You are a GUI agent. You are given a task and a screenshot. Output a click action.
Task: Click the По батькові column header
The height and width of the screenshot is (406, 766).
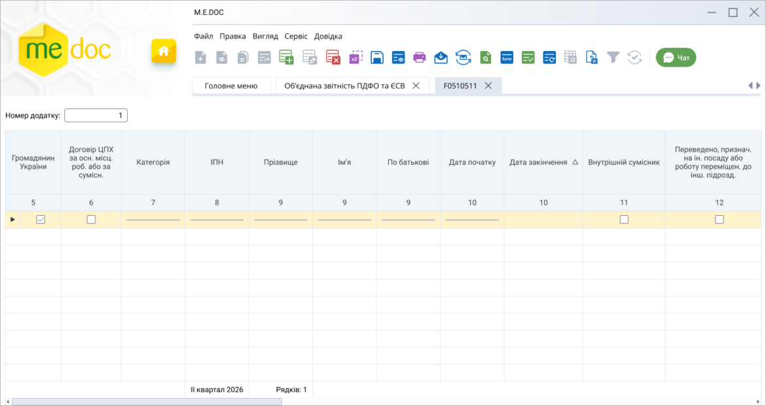409,162
